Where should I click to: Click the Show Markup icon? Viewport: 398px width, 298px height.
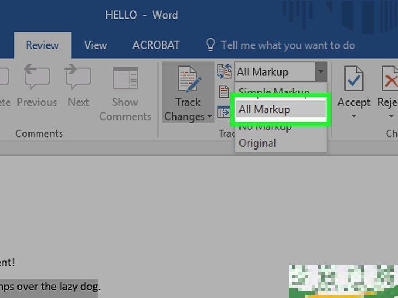coord(224,91)
